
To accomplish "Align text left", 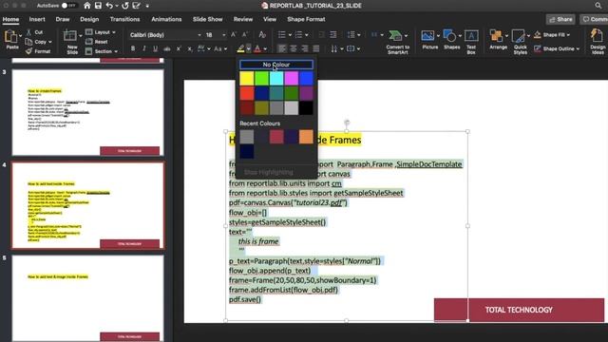I will (x=282, y=48).
